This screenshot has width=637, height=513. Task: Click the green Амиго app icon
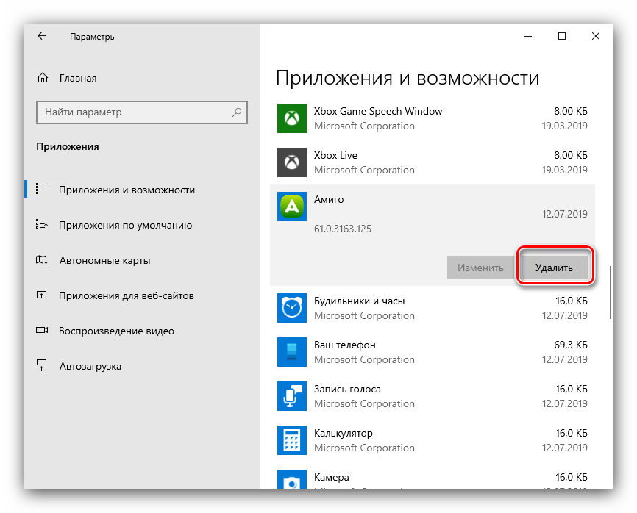point(291,207)
